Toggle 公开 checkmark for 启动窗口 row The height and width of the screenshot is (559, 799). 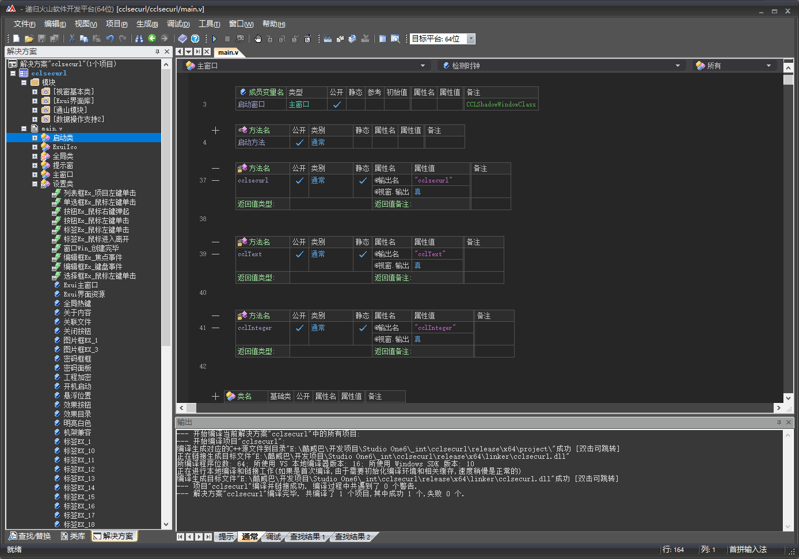point(337,104)
